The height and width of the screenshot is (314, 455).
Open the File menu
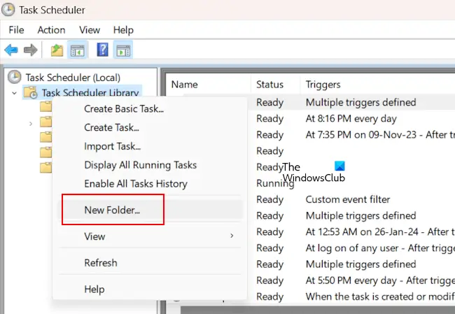(16, 30)
